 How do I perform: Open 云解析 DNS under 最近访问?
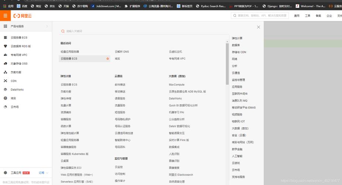coord(122,52)
